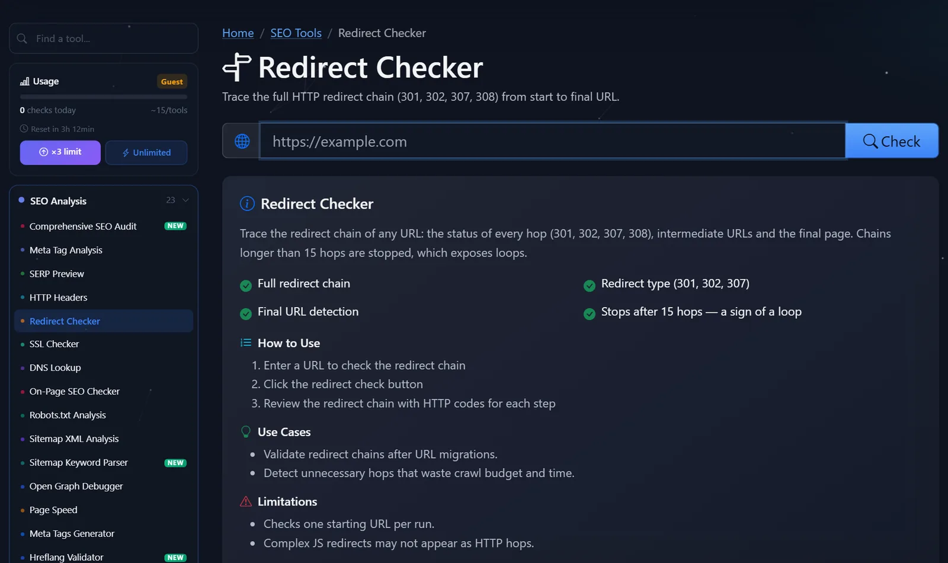The width and height of the screenshot is (948, 563).
Task: Follow the SEO Tools breadcrumb link
Action: 296,33
